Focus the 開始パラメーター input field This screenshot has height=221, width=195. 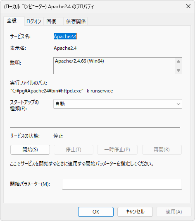[122, 184]
